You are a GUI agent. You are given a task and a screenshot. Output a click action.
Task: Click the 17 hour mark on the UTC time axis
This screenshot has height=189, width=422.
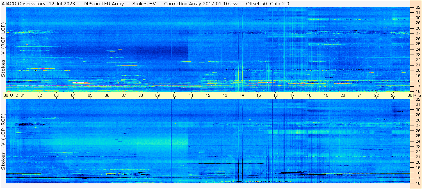292,95
